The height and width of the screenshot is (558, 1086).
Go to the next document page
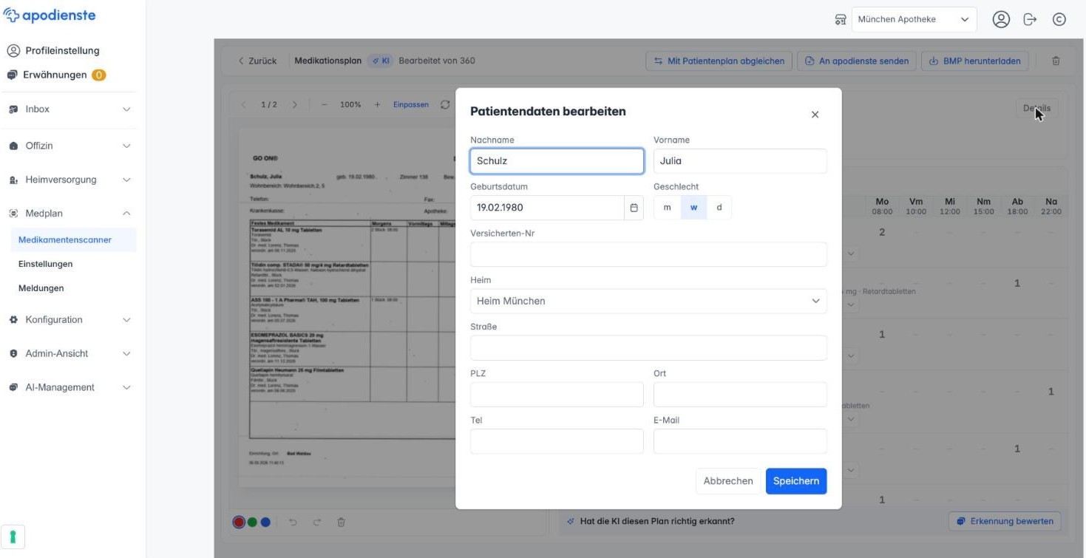(x=294, y=105)
